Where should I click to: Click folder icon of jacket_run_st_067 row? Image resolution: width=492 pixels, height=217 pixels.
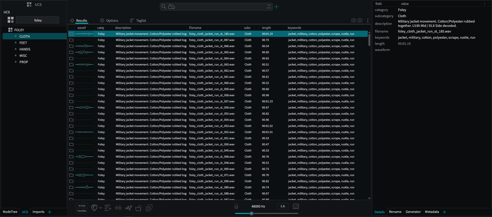(71, 40)
